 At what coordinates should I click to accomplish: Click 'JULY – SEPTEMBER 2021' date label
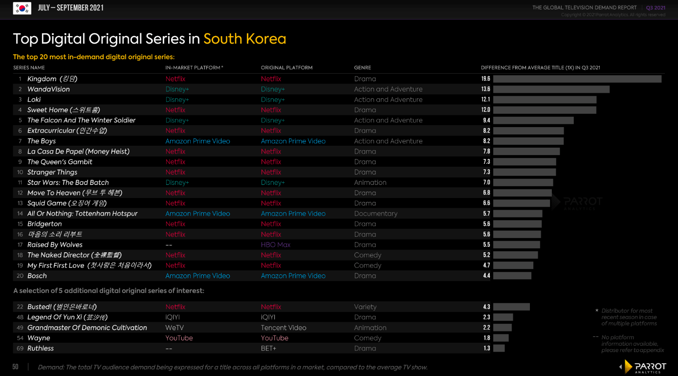(70, 8)
